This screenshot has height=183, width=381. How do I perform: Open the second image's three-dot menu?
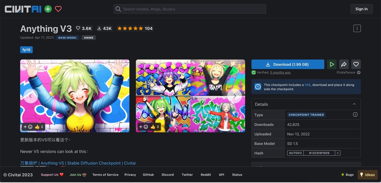pos(240,65)
